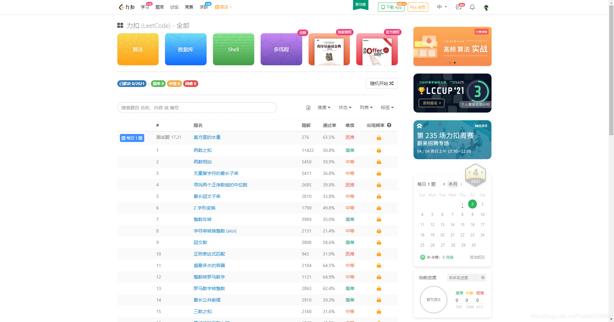Open the Shell category card

point(233,49)
